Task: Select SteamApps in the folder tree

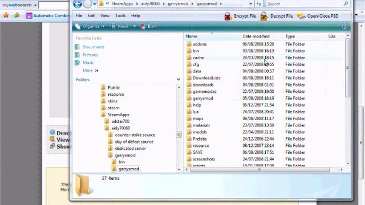Action: [119, 114]
